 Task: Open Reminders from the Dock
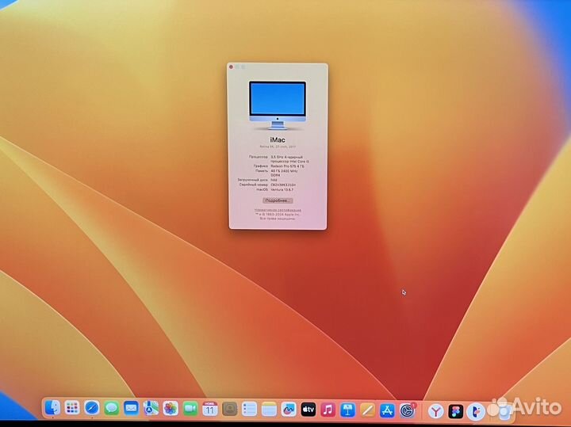click(x=250, y=410)
